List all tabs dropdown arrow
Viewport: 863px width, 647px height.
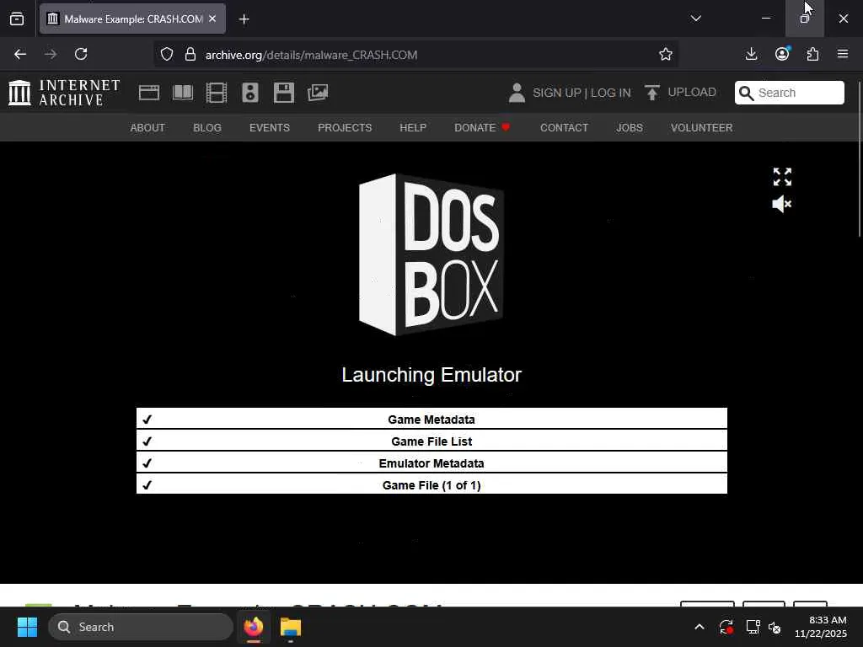(x=695, y=19)
